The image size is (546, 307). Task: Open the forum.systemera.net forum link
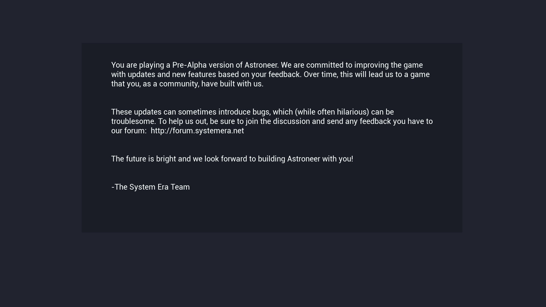tap(197, 131)
